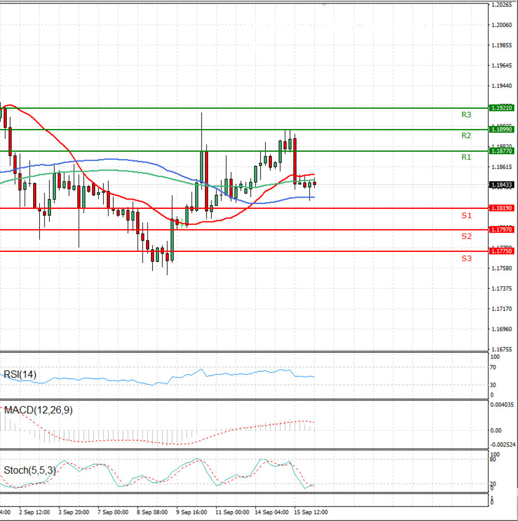Click the RSI(14) indicator label
Screen dimensions: 518x521
coord(20,374)
